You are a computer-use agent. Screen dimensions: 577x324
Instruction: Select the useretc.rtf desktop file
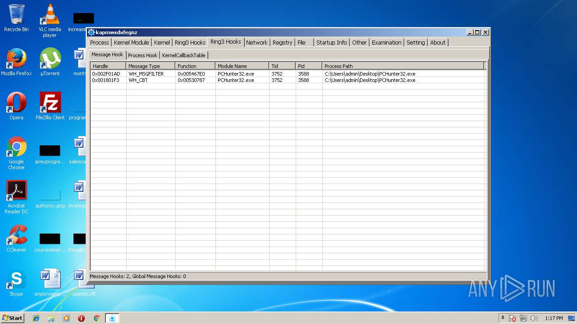[x=84, y=283]
